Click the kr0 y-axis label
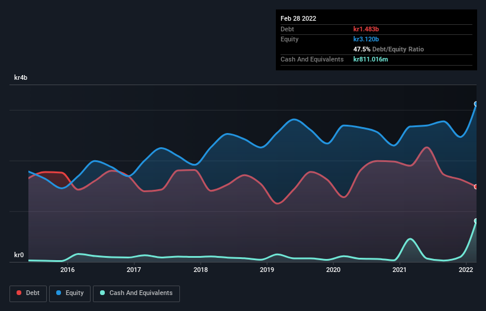486x311 pixels. (19, 255)
